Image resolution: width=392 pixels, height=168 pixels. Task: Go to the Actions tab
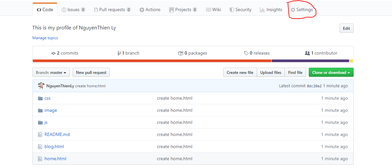tap(150, 10)
